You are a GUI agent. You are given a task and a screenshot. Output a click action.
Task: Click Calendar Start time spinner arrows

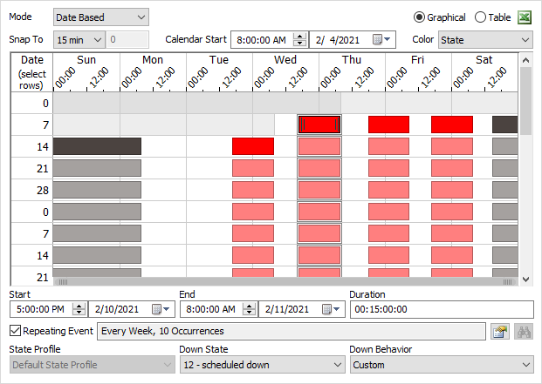click(300, 40)
